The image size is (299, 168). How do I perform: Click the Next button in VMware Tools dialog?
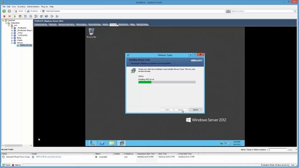[181, 110]
